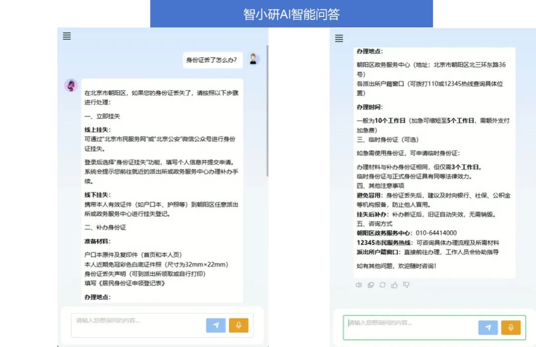Copy the AI answer using copy icon
Screen dimensions: 536x347
point(371,285)
